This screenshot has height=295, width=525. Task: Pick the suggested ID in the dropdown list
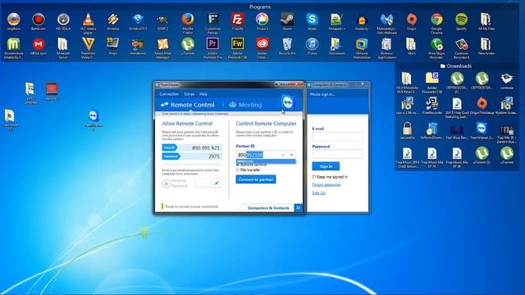click(266, 161)
